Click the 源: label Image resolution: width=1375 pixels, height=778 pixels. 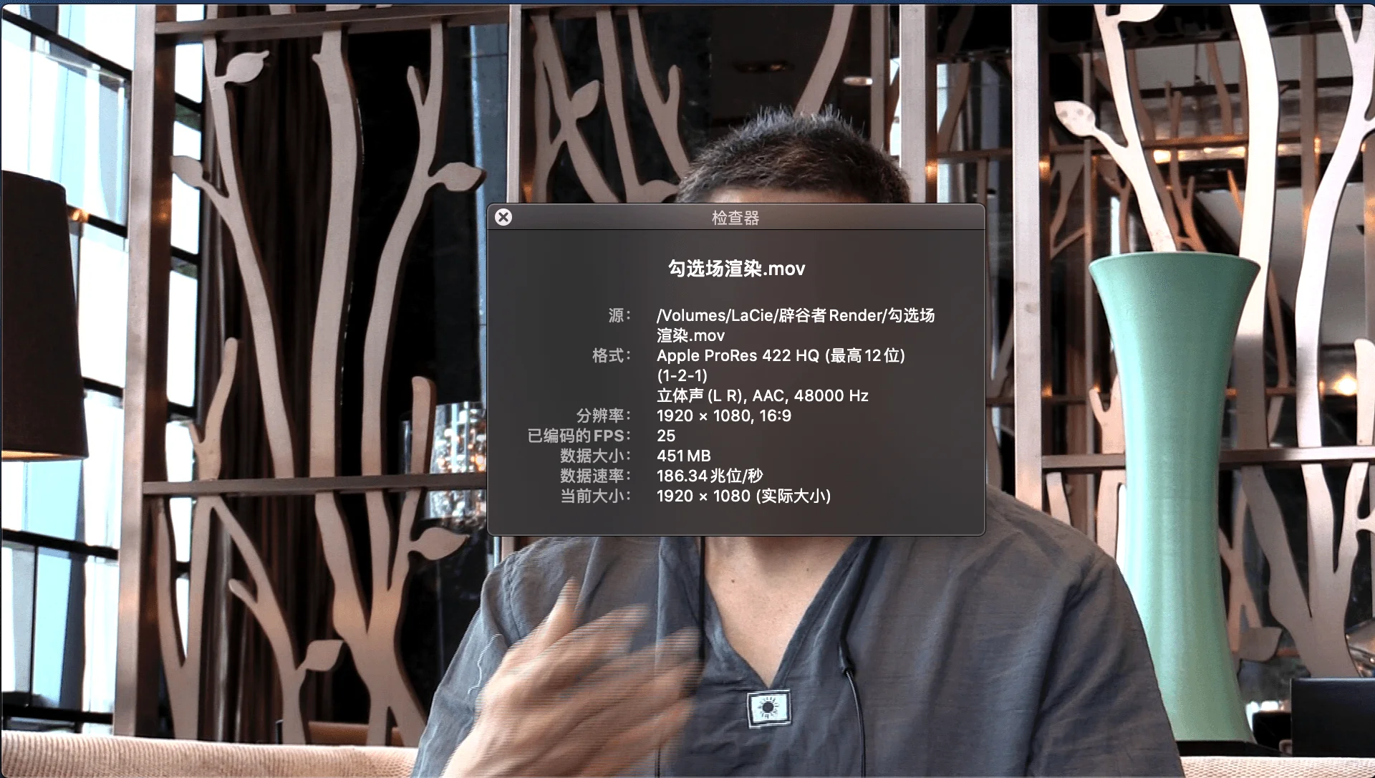[619, 315]
